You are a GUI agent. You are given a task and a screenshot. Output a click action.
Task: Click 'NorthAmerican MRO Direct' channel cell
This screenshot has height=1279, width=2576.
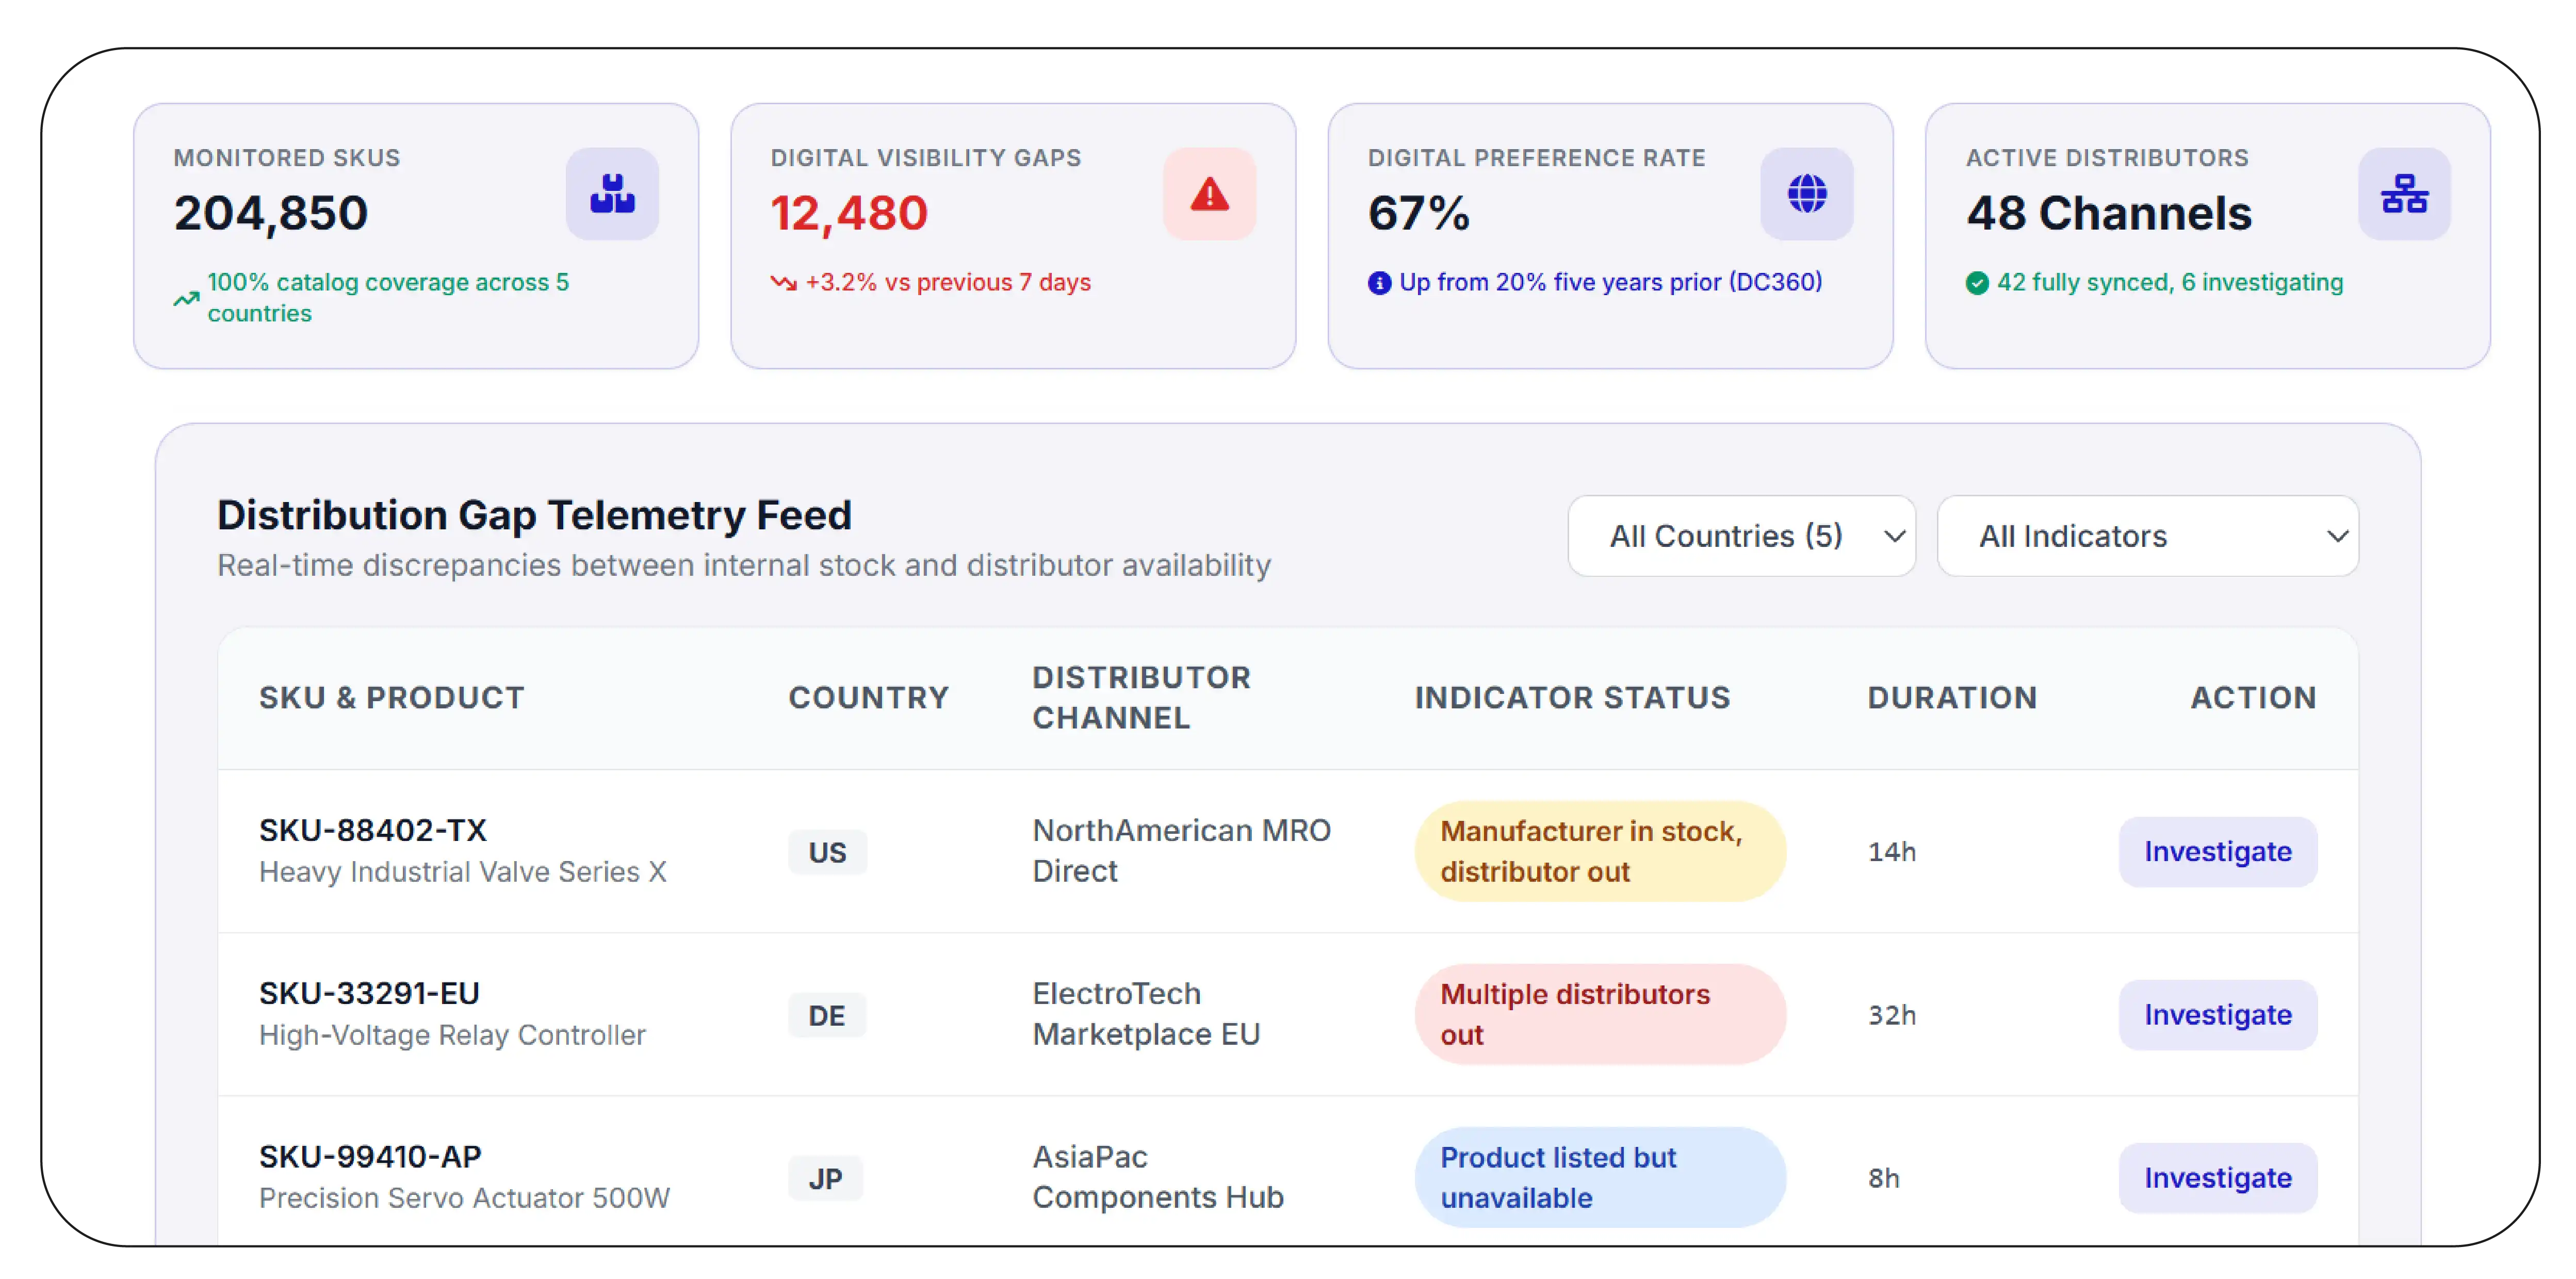pyautogui.click(x=1181, y=850)
